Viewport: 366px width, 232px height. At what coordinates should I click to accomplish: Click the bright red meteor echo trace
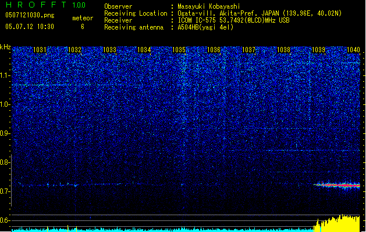337,185
